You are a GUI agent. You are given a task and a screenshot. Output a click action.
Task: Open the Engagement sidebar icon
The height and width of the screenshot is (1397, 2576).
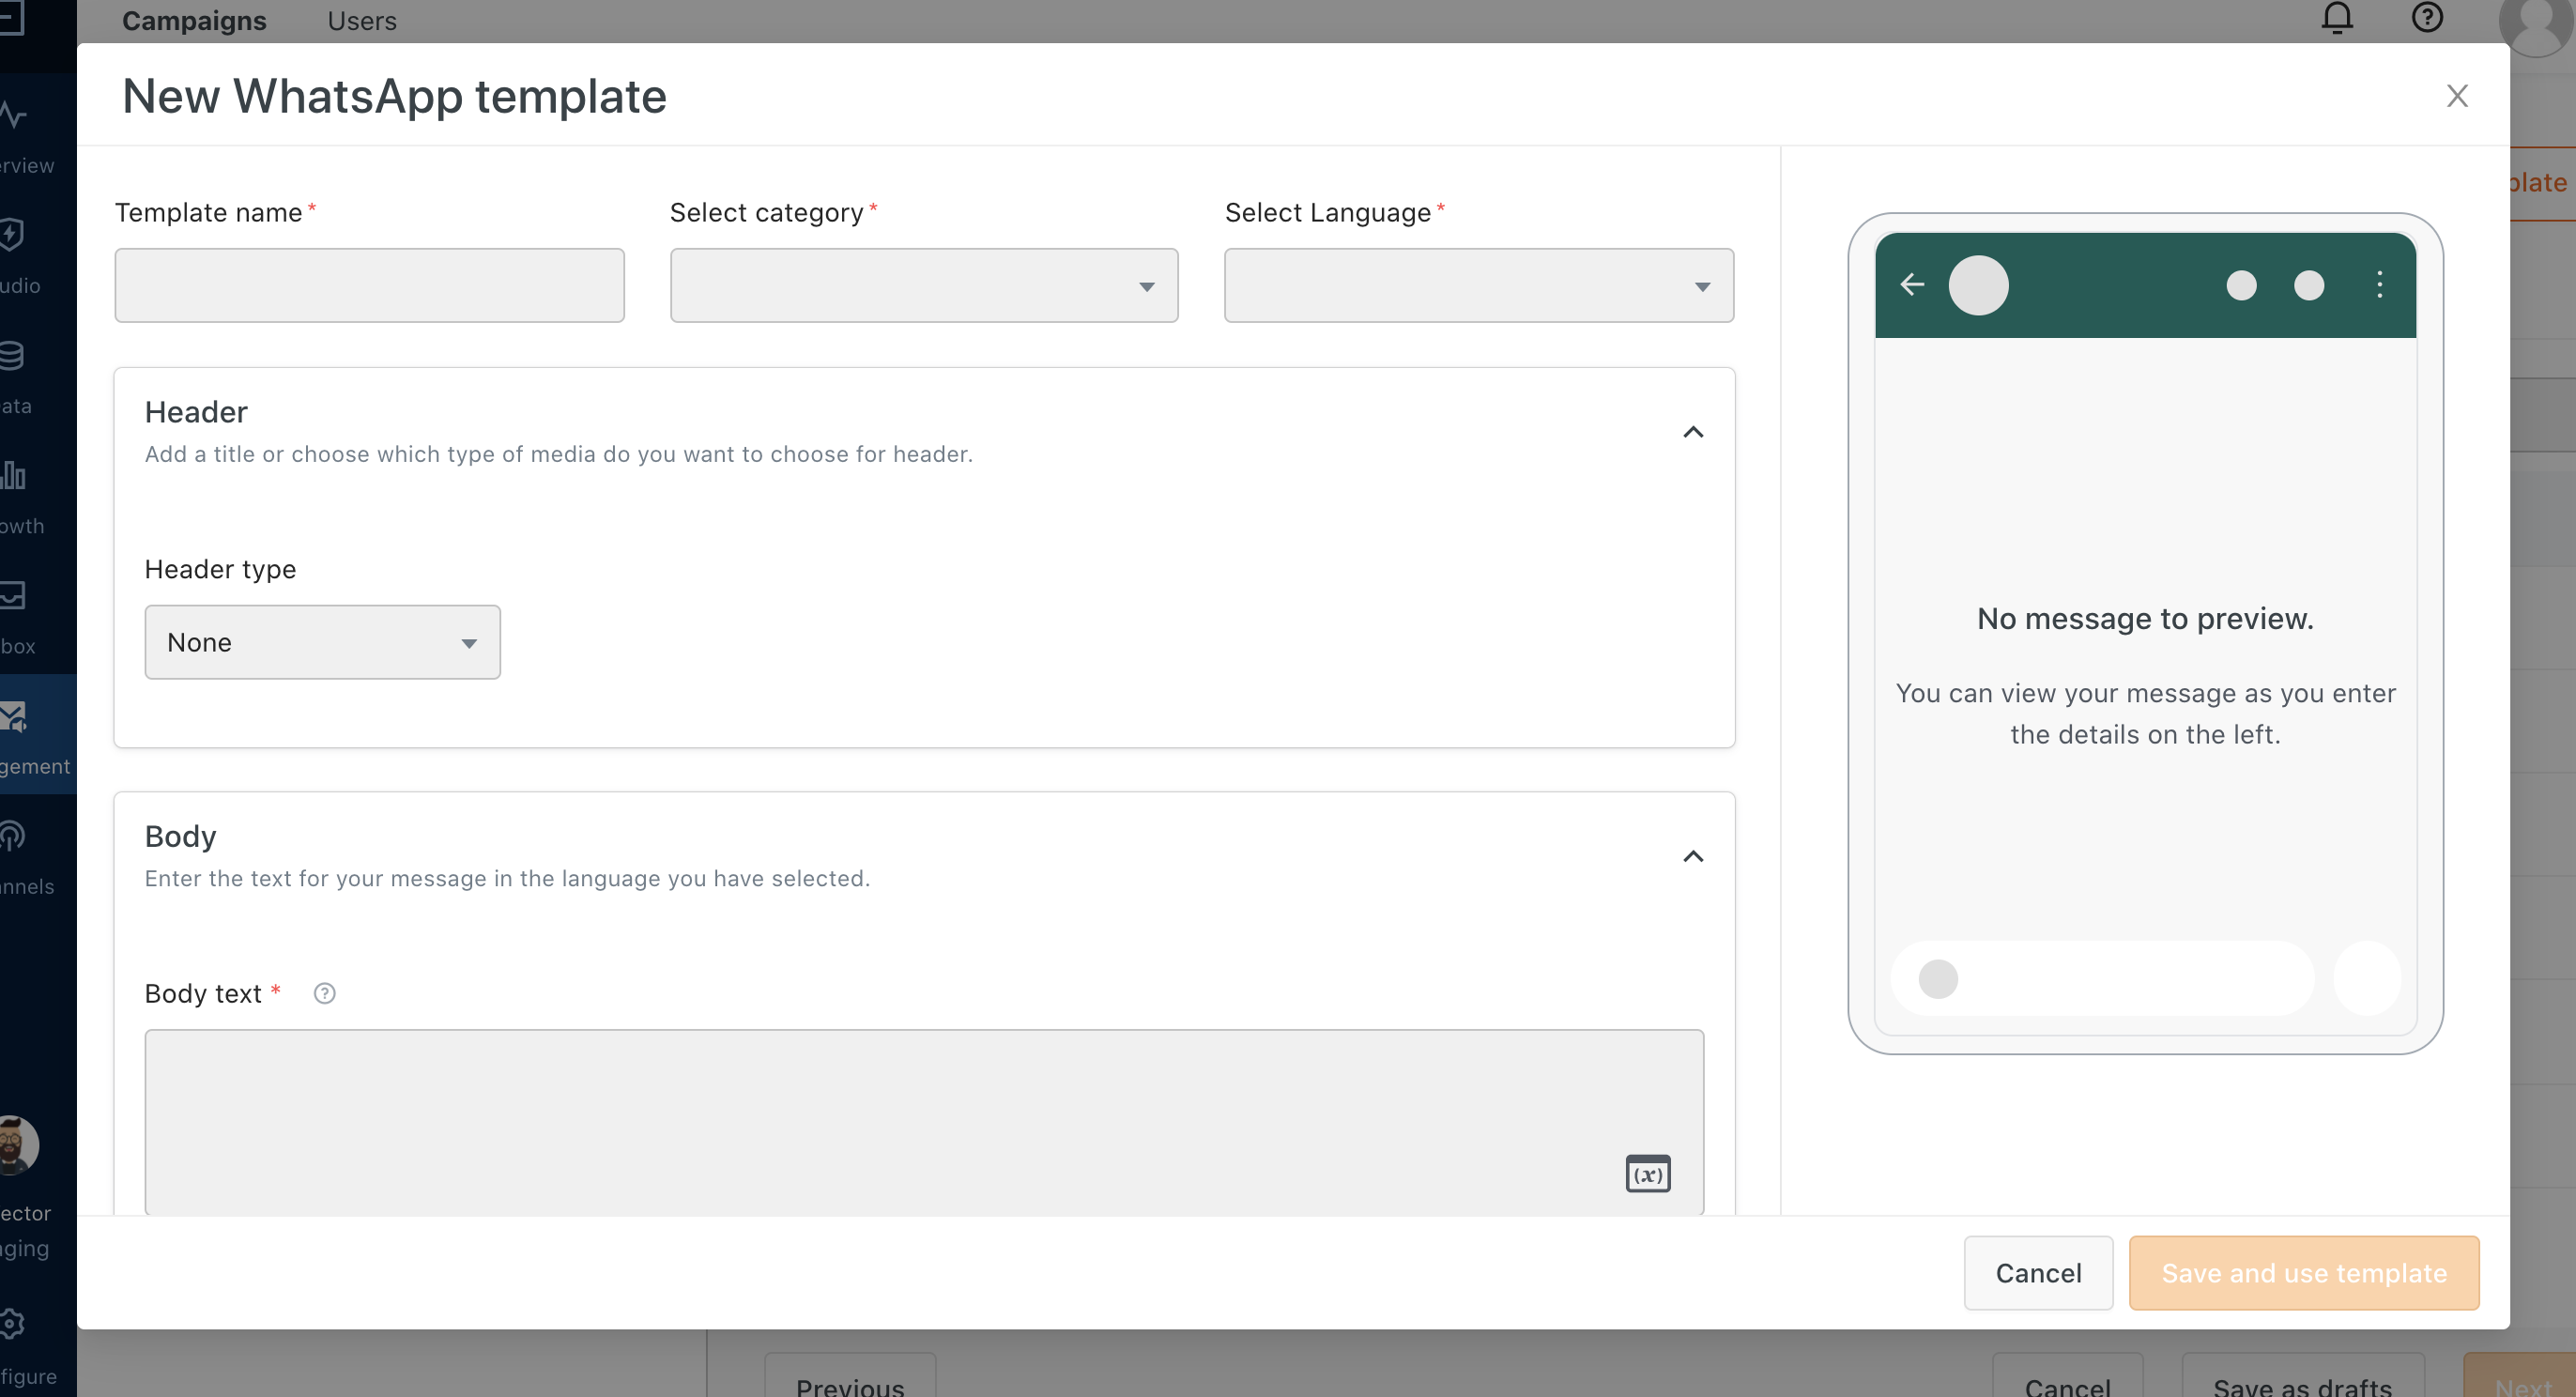pos(14,716)
